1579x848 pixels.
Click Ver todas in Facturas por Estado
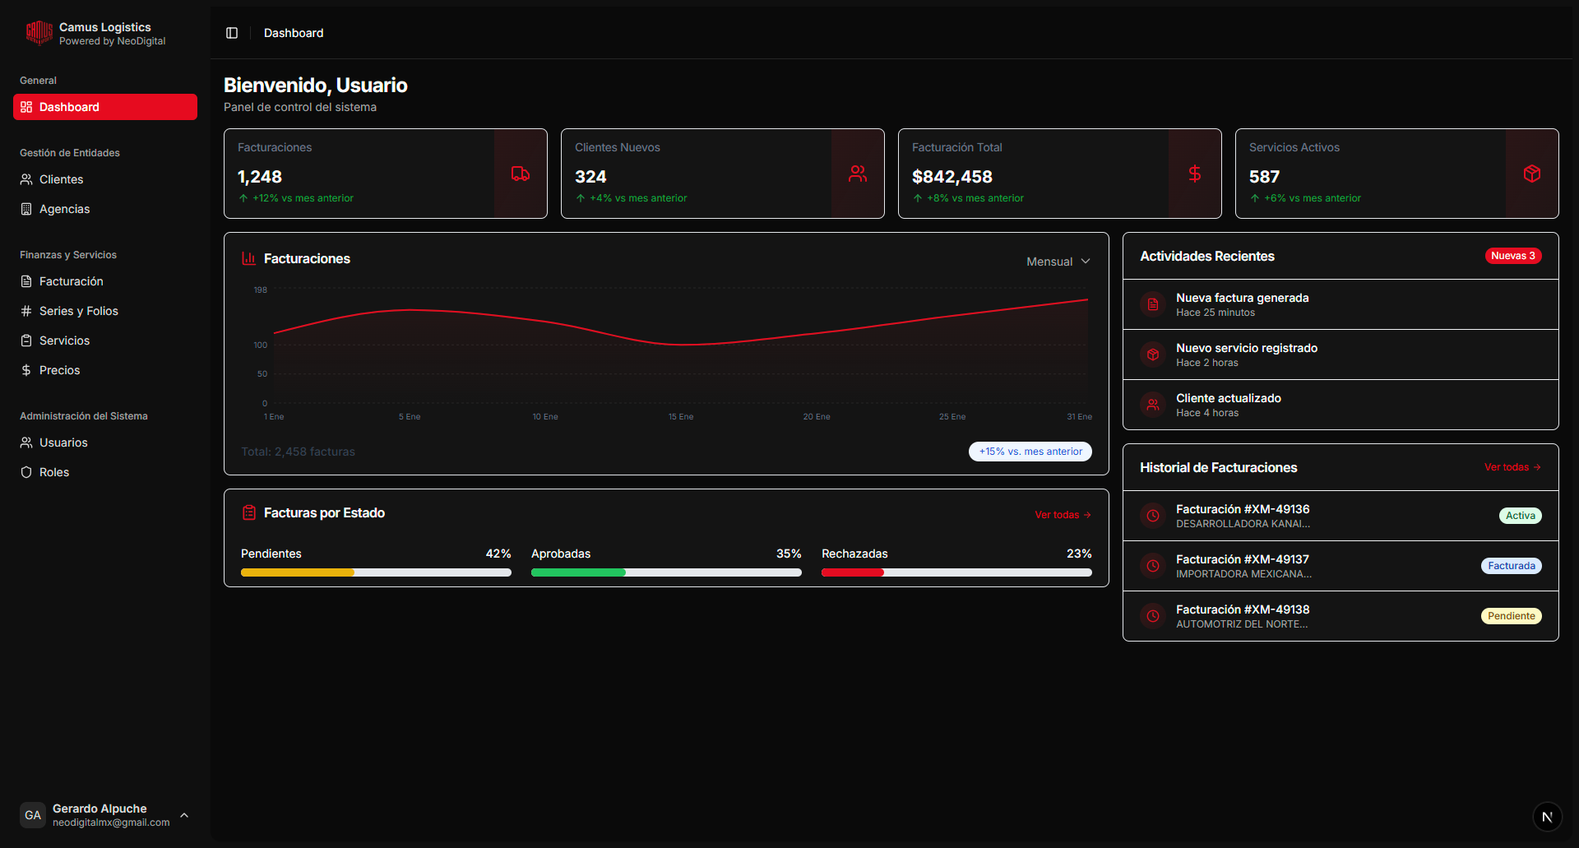1062,515
